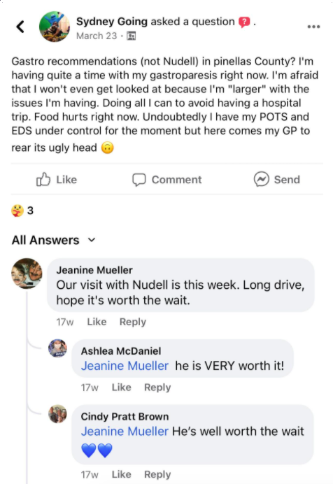
Task: Open Jeanine Mueller mention in Cindy's reply
Action: tap(125, 432)
